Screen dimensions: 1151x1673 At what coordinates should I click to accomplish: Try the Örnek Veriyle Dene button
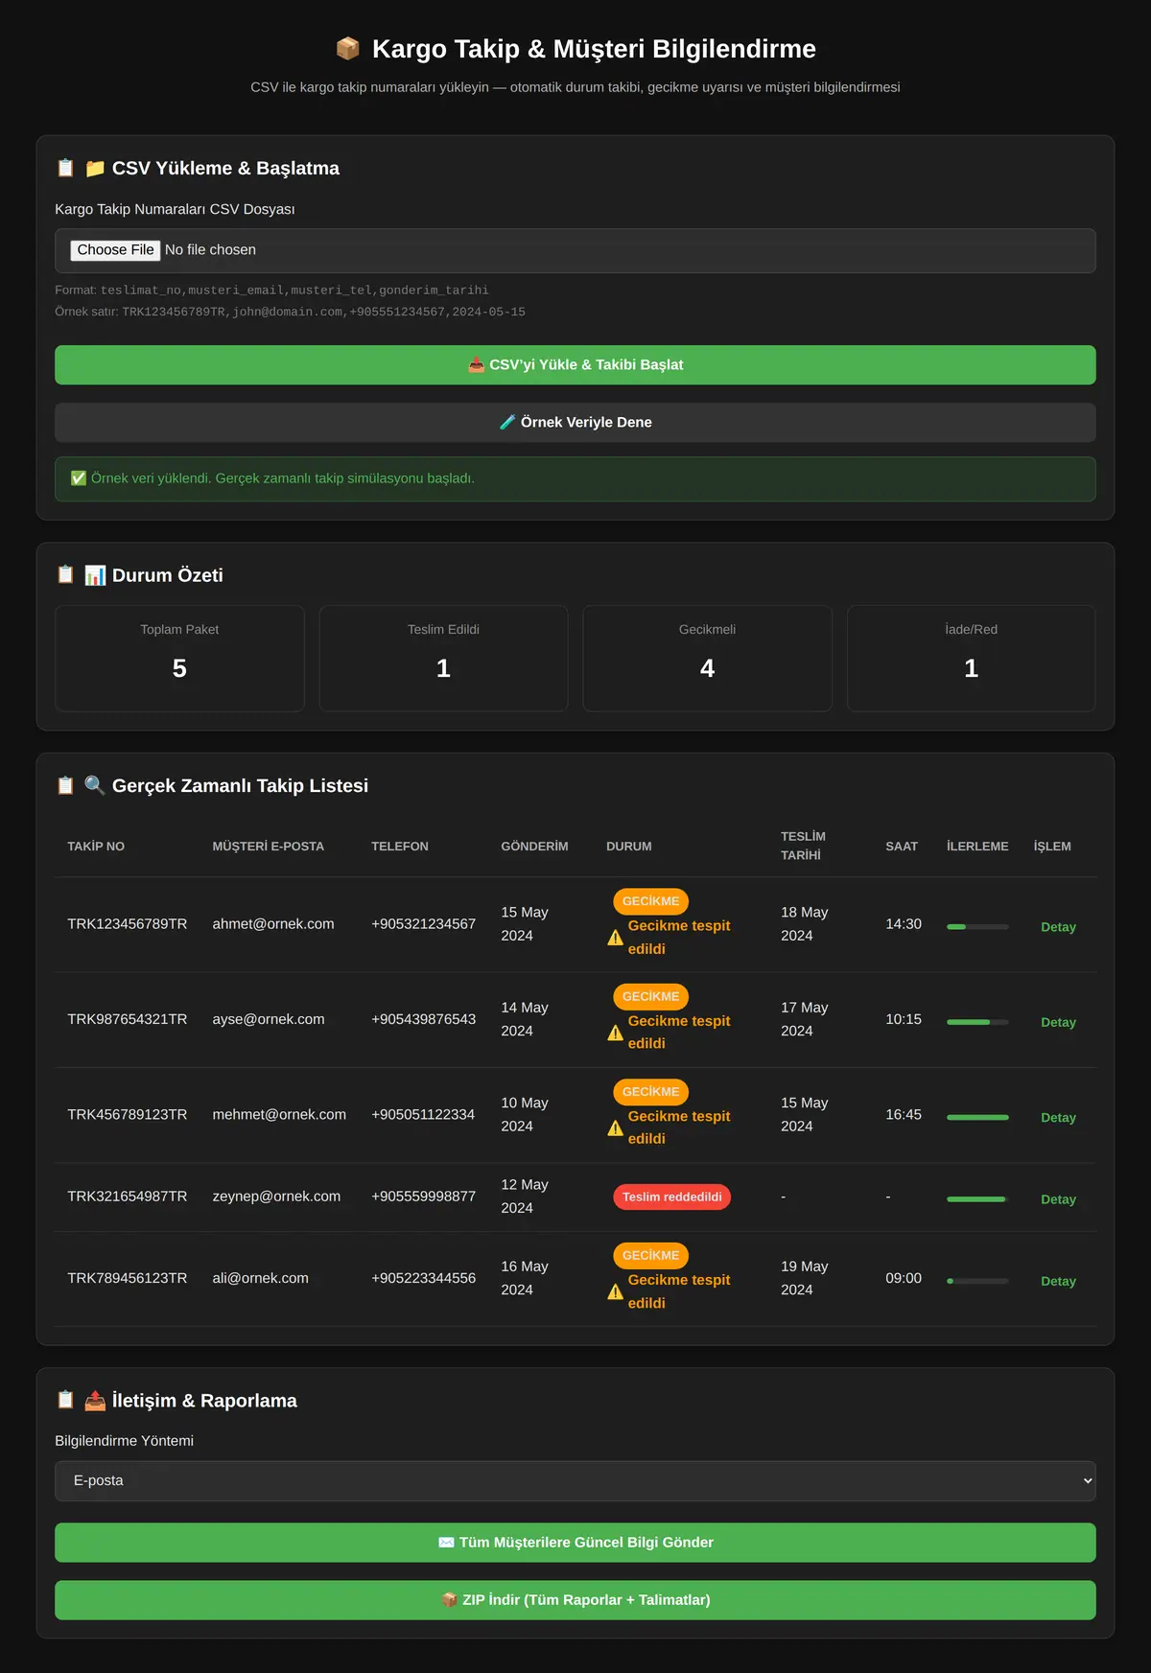[575, 423]
